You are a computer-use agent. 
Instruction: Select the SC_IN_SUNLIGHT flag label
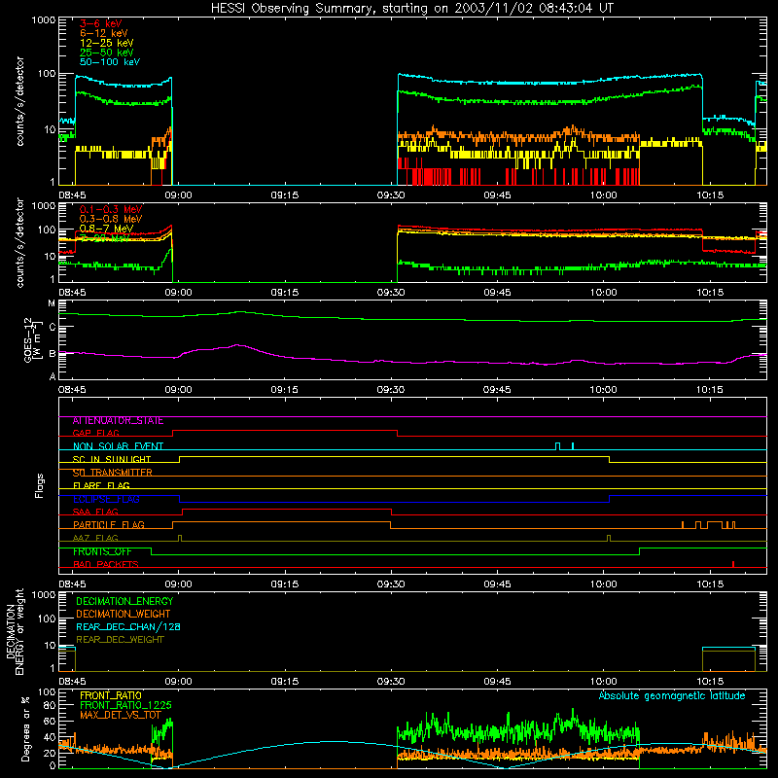tap(112, 459)
